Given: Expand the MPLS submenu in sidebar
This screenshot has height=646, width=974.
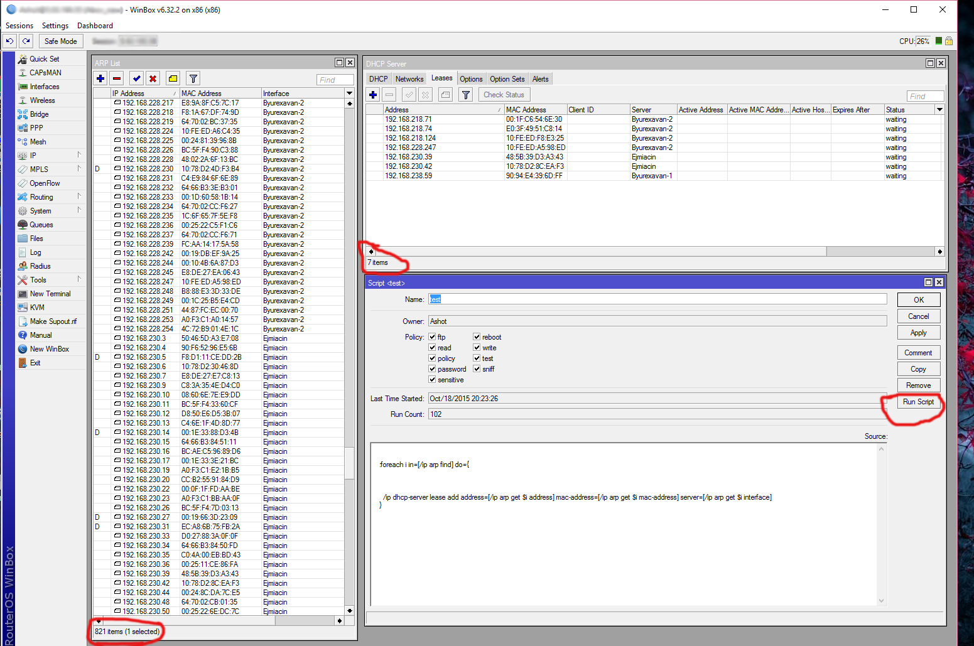Looking at the screenshot, I should [79, 168].
